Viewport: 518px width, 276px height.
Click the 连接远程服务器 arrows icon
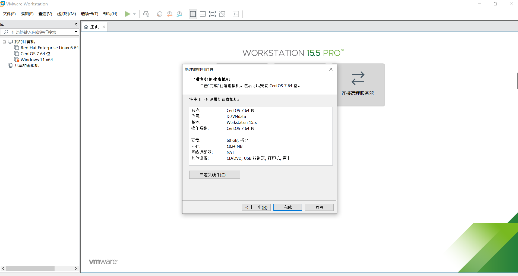pos(358,78)
